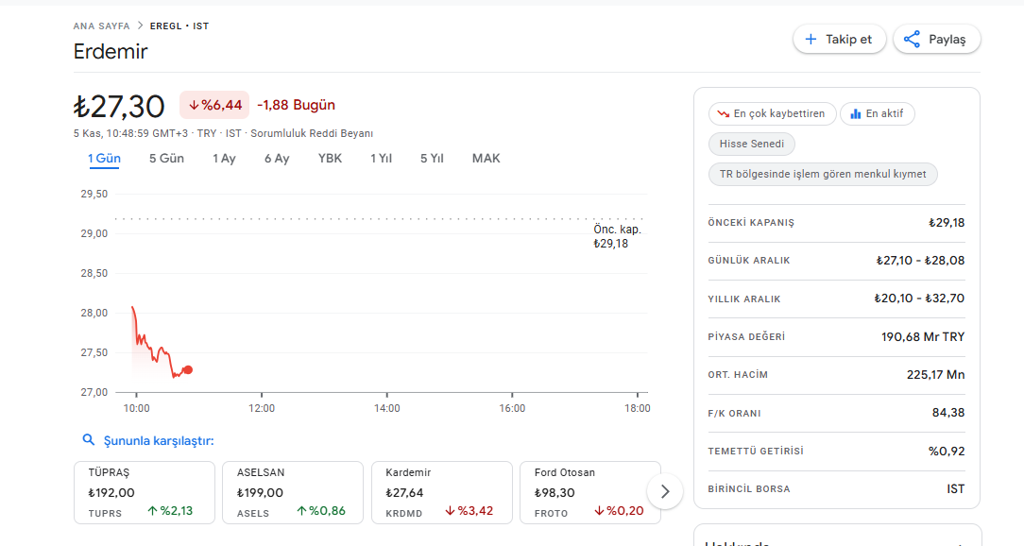
Task: Click the bar chart icon in En aktif
Action: click(x=855, y=114)
